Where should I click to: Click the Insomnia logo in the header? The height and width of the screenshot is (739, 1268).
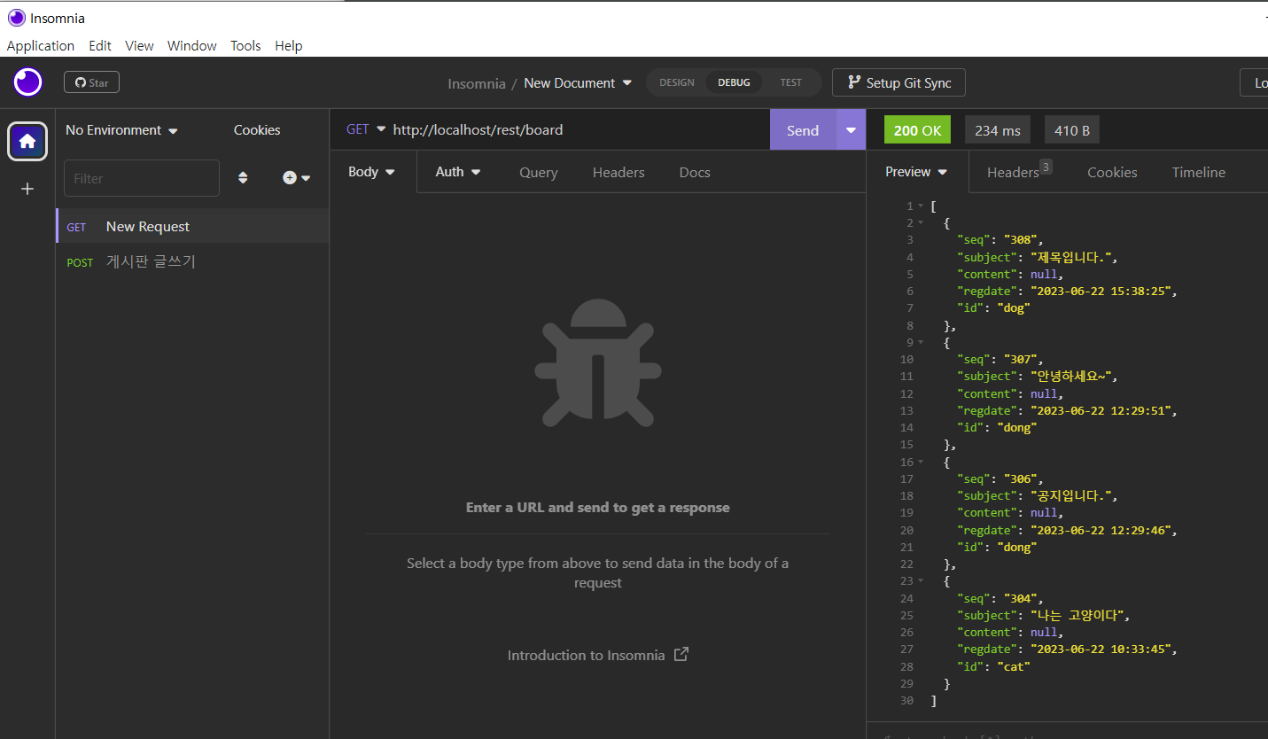(27, 82)
